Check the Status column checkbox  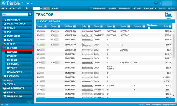[x=101, y=26]
